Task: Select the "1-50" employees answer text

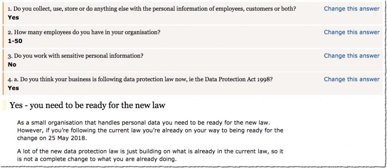Action: [15, 41]
